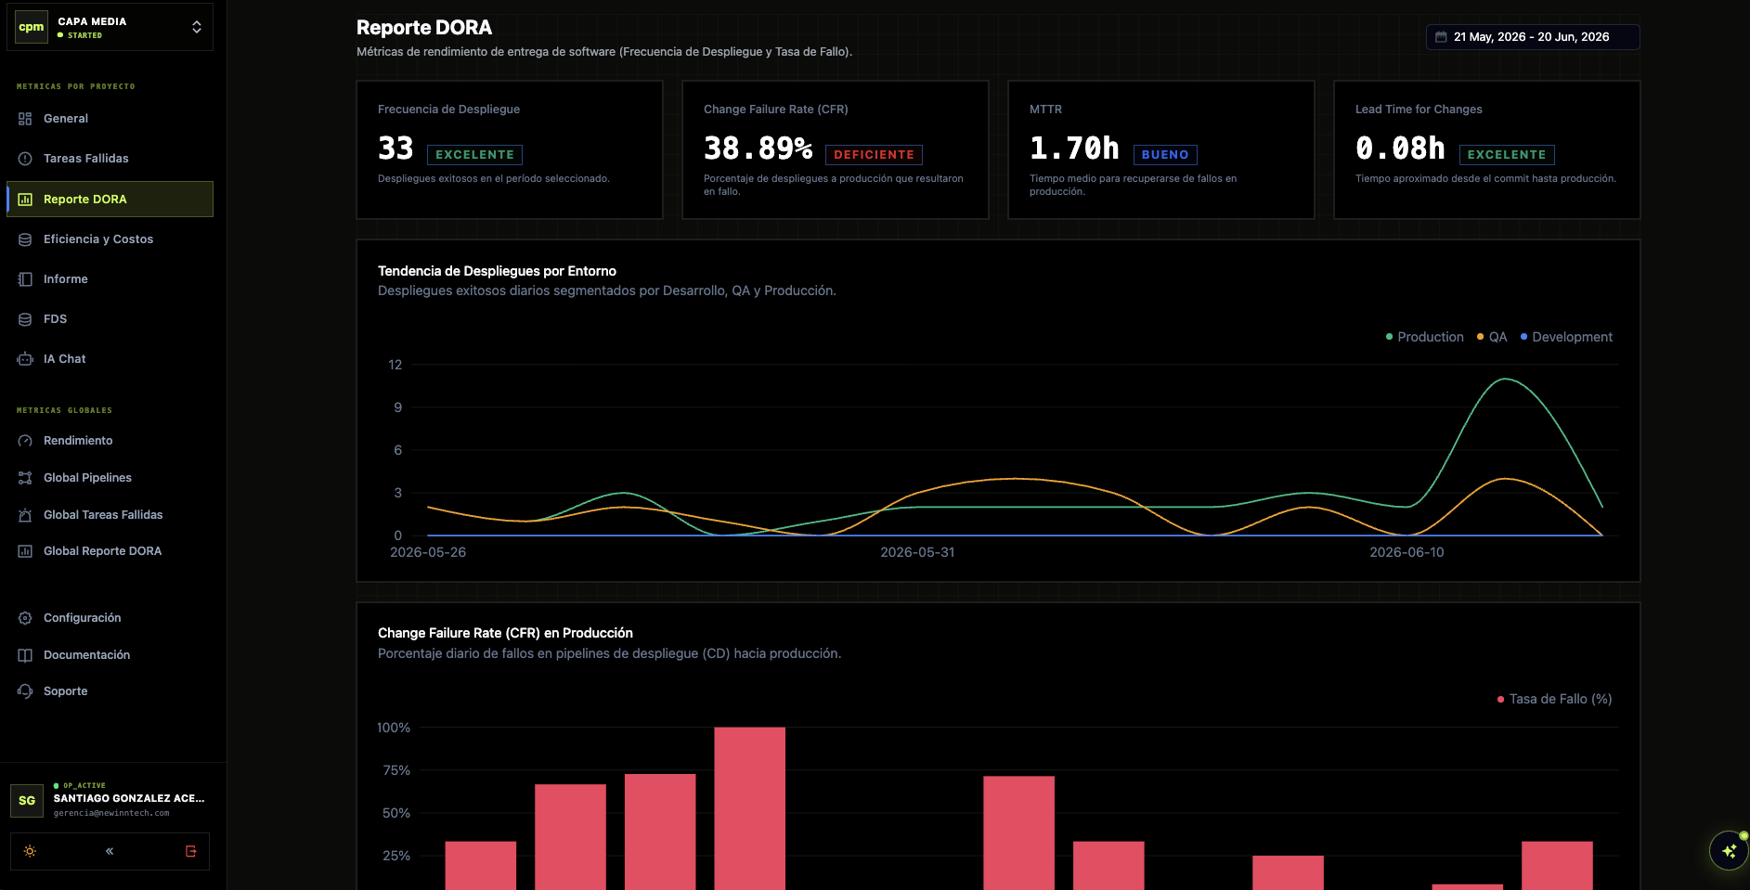Select the Reporte DORA sidebar item
Image resolution: width=1750 pixels, height=890 pixels.
[110, 199]
